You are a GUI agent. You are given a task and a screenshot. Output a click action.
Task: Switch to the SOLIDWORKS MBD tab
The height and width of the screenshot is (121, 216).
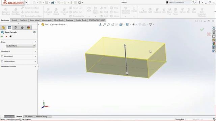point(97,20)
